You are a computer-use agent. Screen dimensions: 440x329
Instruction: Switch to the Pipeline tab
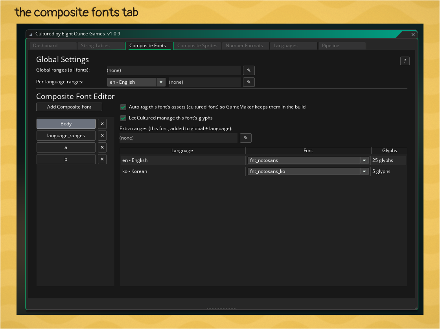click(342, 46)
